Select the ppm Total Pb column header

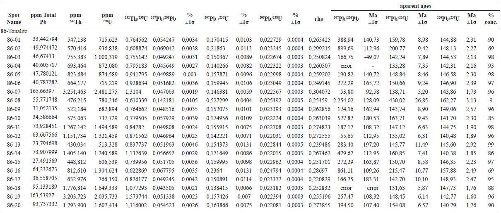coord(43,19)
